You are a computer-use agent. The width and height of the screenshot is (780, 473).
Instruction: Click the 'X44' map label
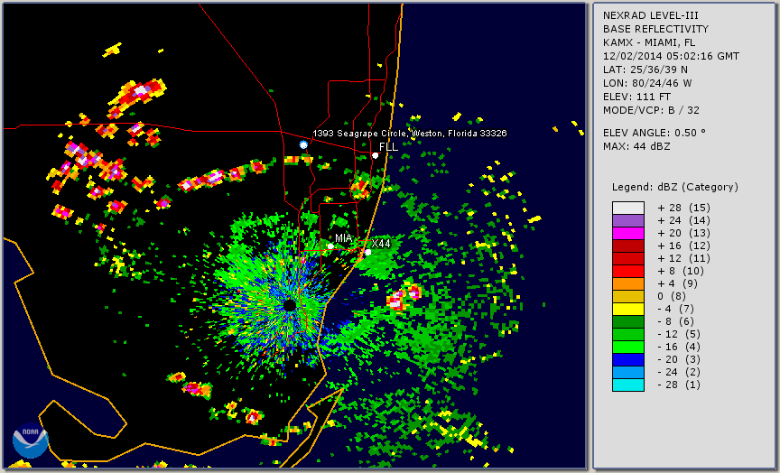pyautogui.click(x=381, y=244)
